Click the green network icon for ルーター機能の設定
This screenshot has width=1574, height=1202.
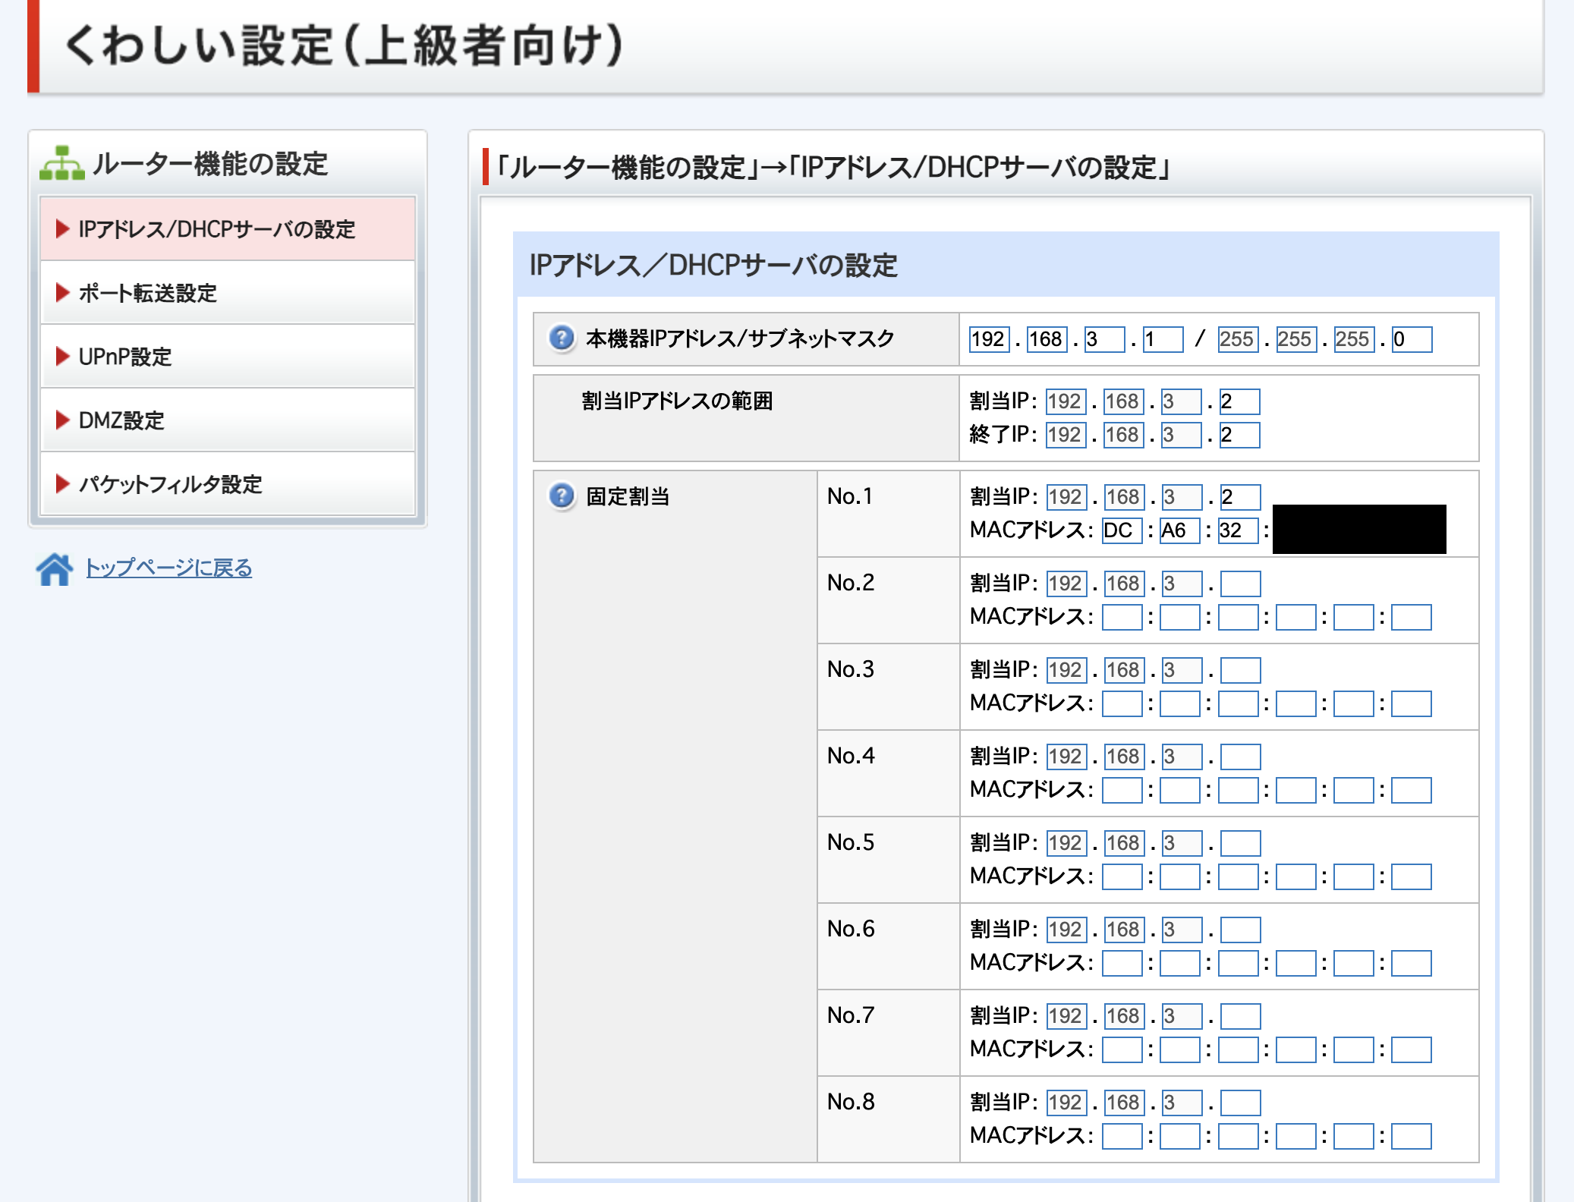pyautogui.click(x=61, y=163)
